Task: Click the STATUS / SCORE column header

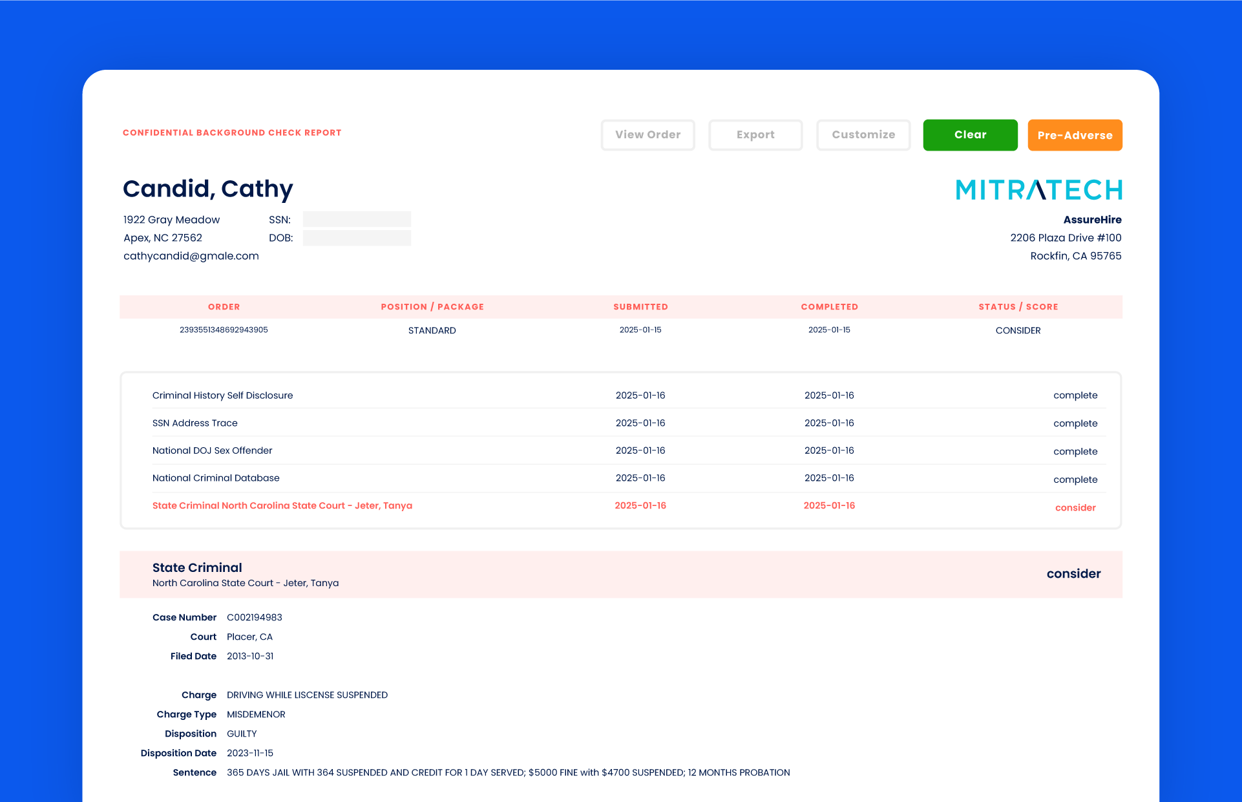Action: click(x=1018, y=306)
